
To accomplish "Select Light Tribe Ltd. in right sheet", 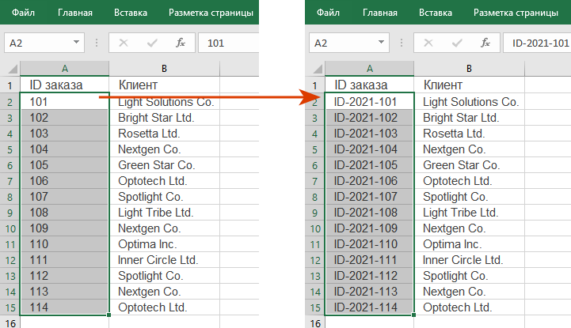I will [469, 213].
